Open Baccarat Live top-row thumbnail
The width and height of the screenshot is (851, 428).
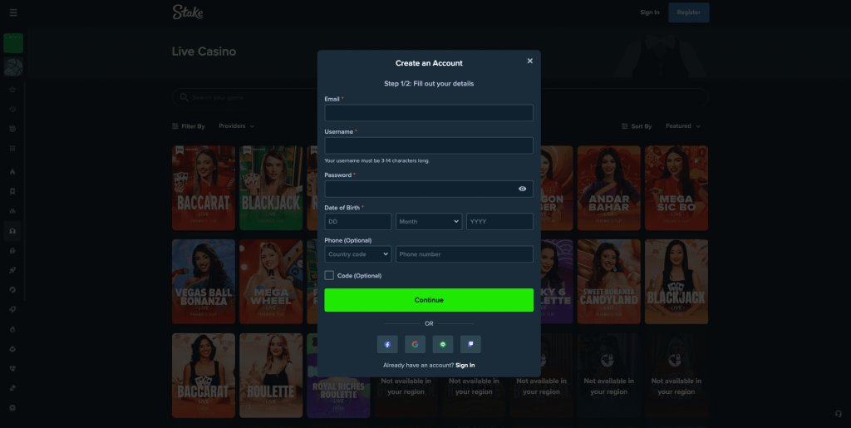tap(204, 188)
